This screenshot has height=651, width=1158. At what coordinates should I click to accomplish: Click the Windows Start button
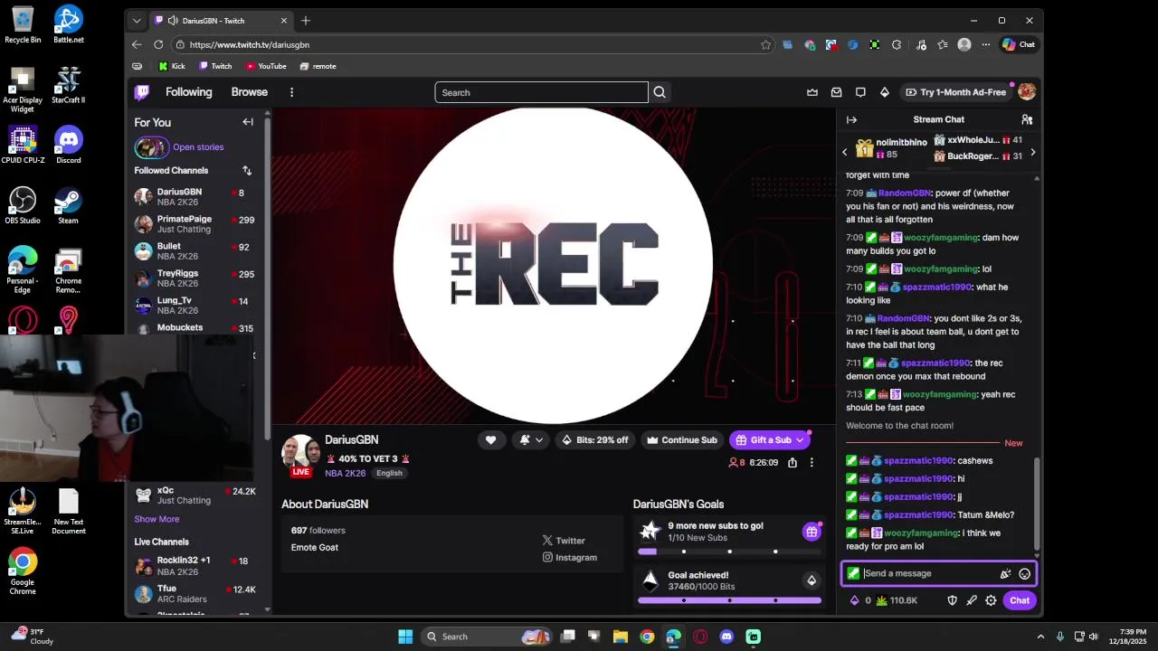click(405, 637)
